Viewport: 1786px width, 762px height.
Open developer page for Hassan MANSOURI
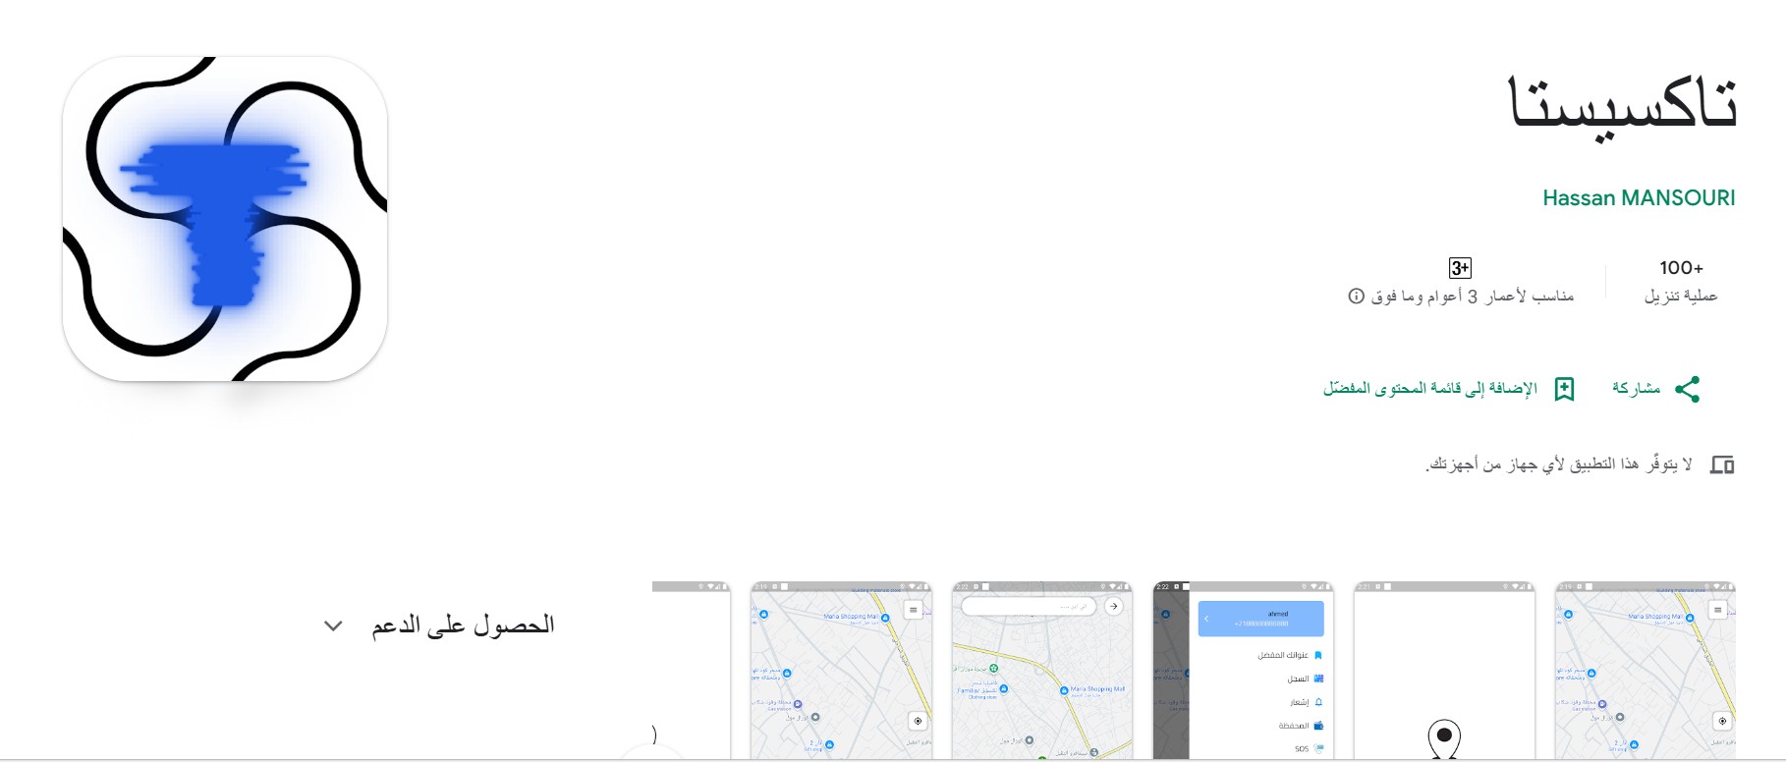[x=1638, y=198]
